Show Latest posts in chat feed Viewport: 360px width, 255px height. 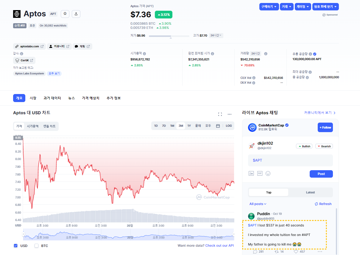(310, 193)
